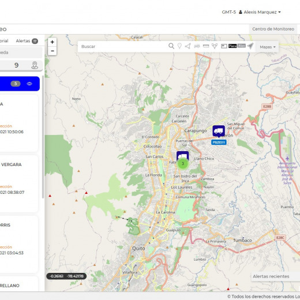Toggle the eye visibility icon on blue group
Screen dimensions: 300x300
29,84
